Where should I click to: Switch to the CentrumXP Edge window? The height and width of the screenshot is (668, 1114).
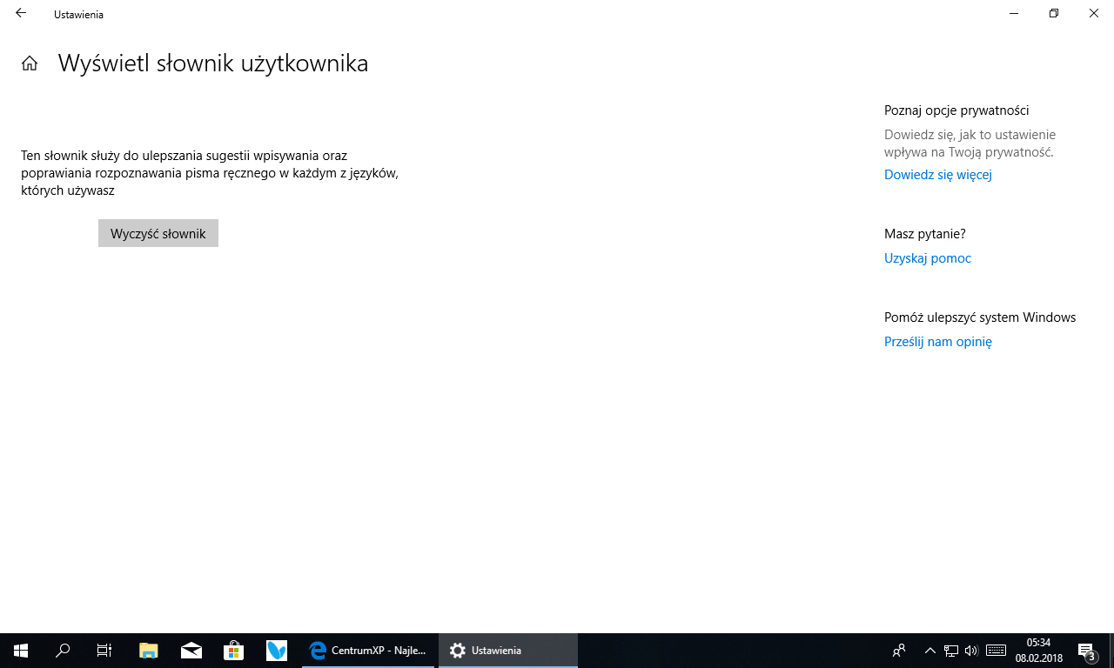[x=368, y=651]
